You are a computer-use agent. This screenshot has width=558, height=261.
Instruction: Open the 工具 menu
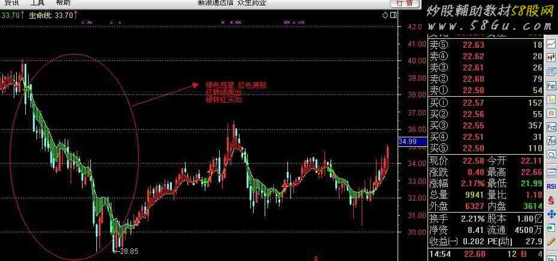click(37, 3)
